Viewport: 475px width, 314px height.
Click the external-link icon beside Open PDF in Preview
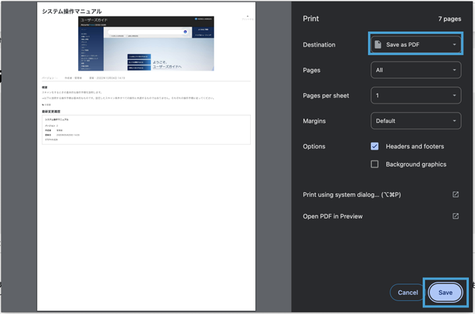tap(455, 216)
